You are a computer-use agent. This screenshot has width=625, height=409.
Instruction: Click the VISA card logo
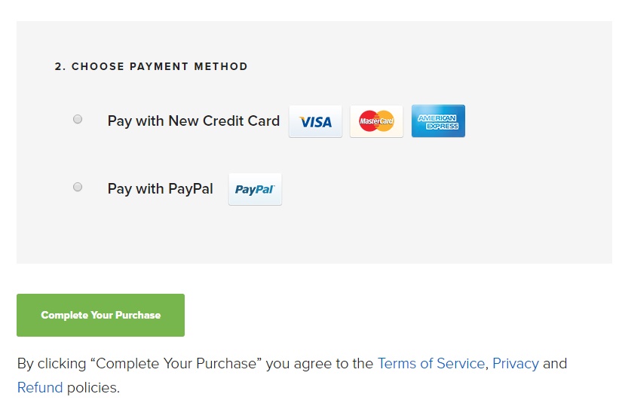315,121
